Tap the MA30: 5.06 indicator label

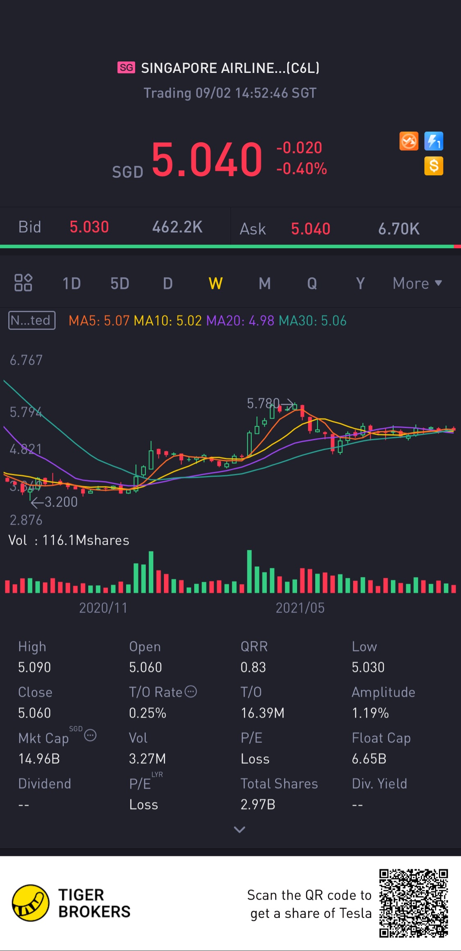click(313, 320)
